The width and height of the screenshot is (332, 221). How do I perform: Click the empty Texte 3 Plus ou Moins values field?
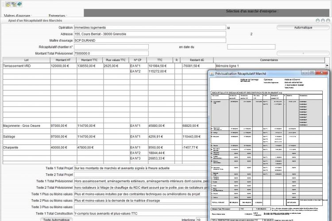click(141, 207)
